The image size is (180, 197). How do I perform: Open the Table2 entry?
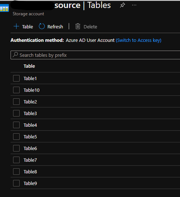(30, 102)
